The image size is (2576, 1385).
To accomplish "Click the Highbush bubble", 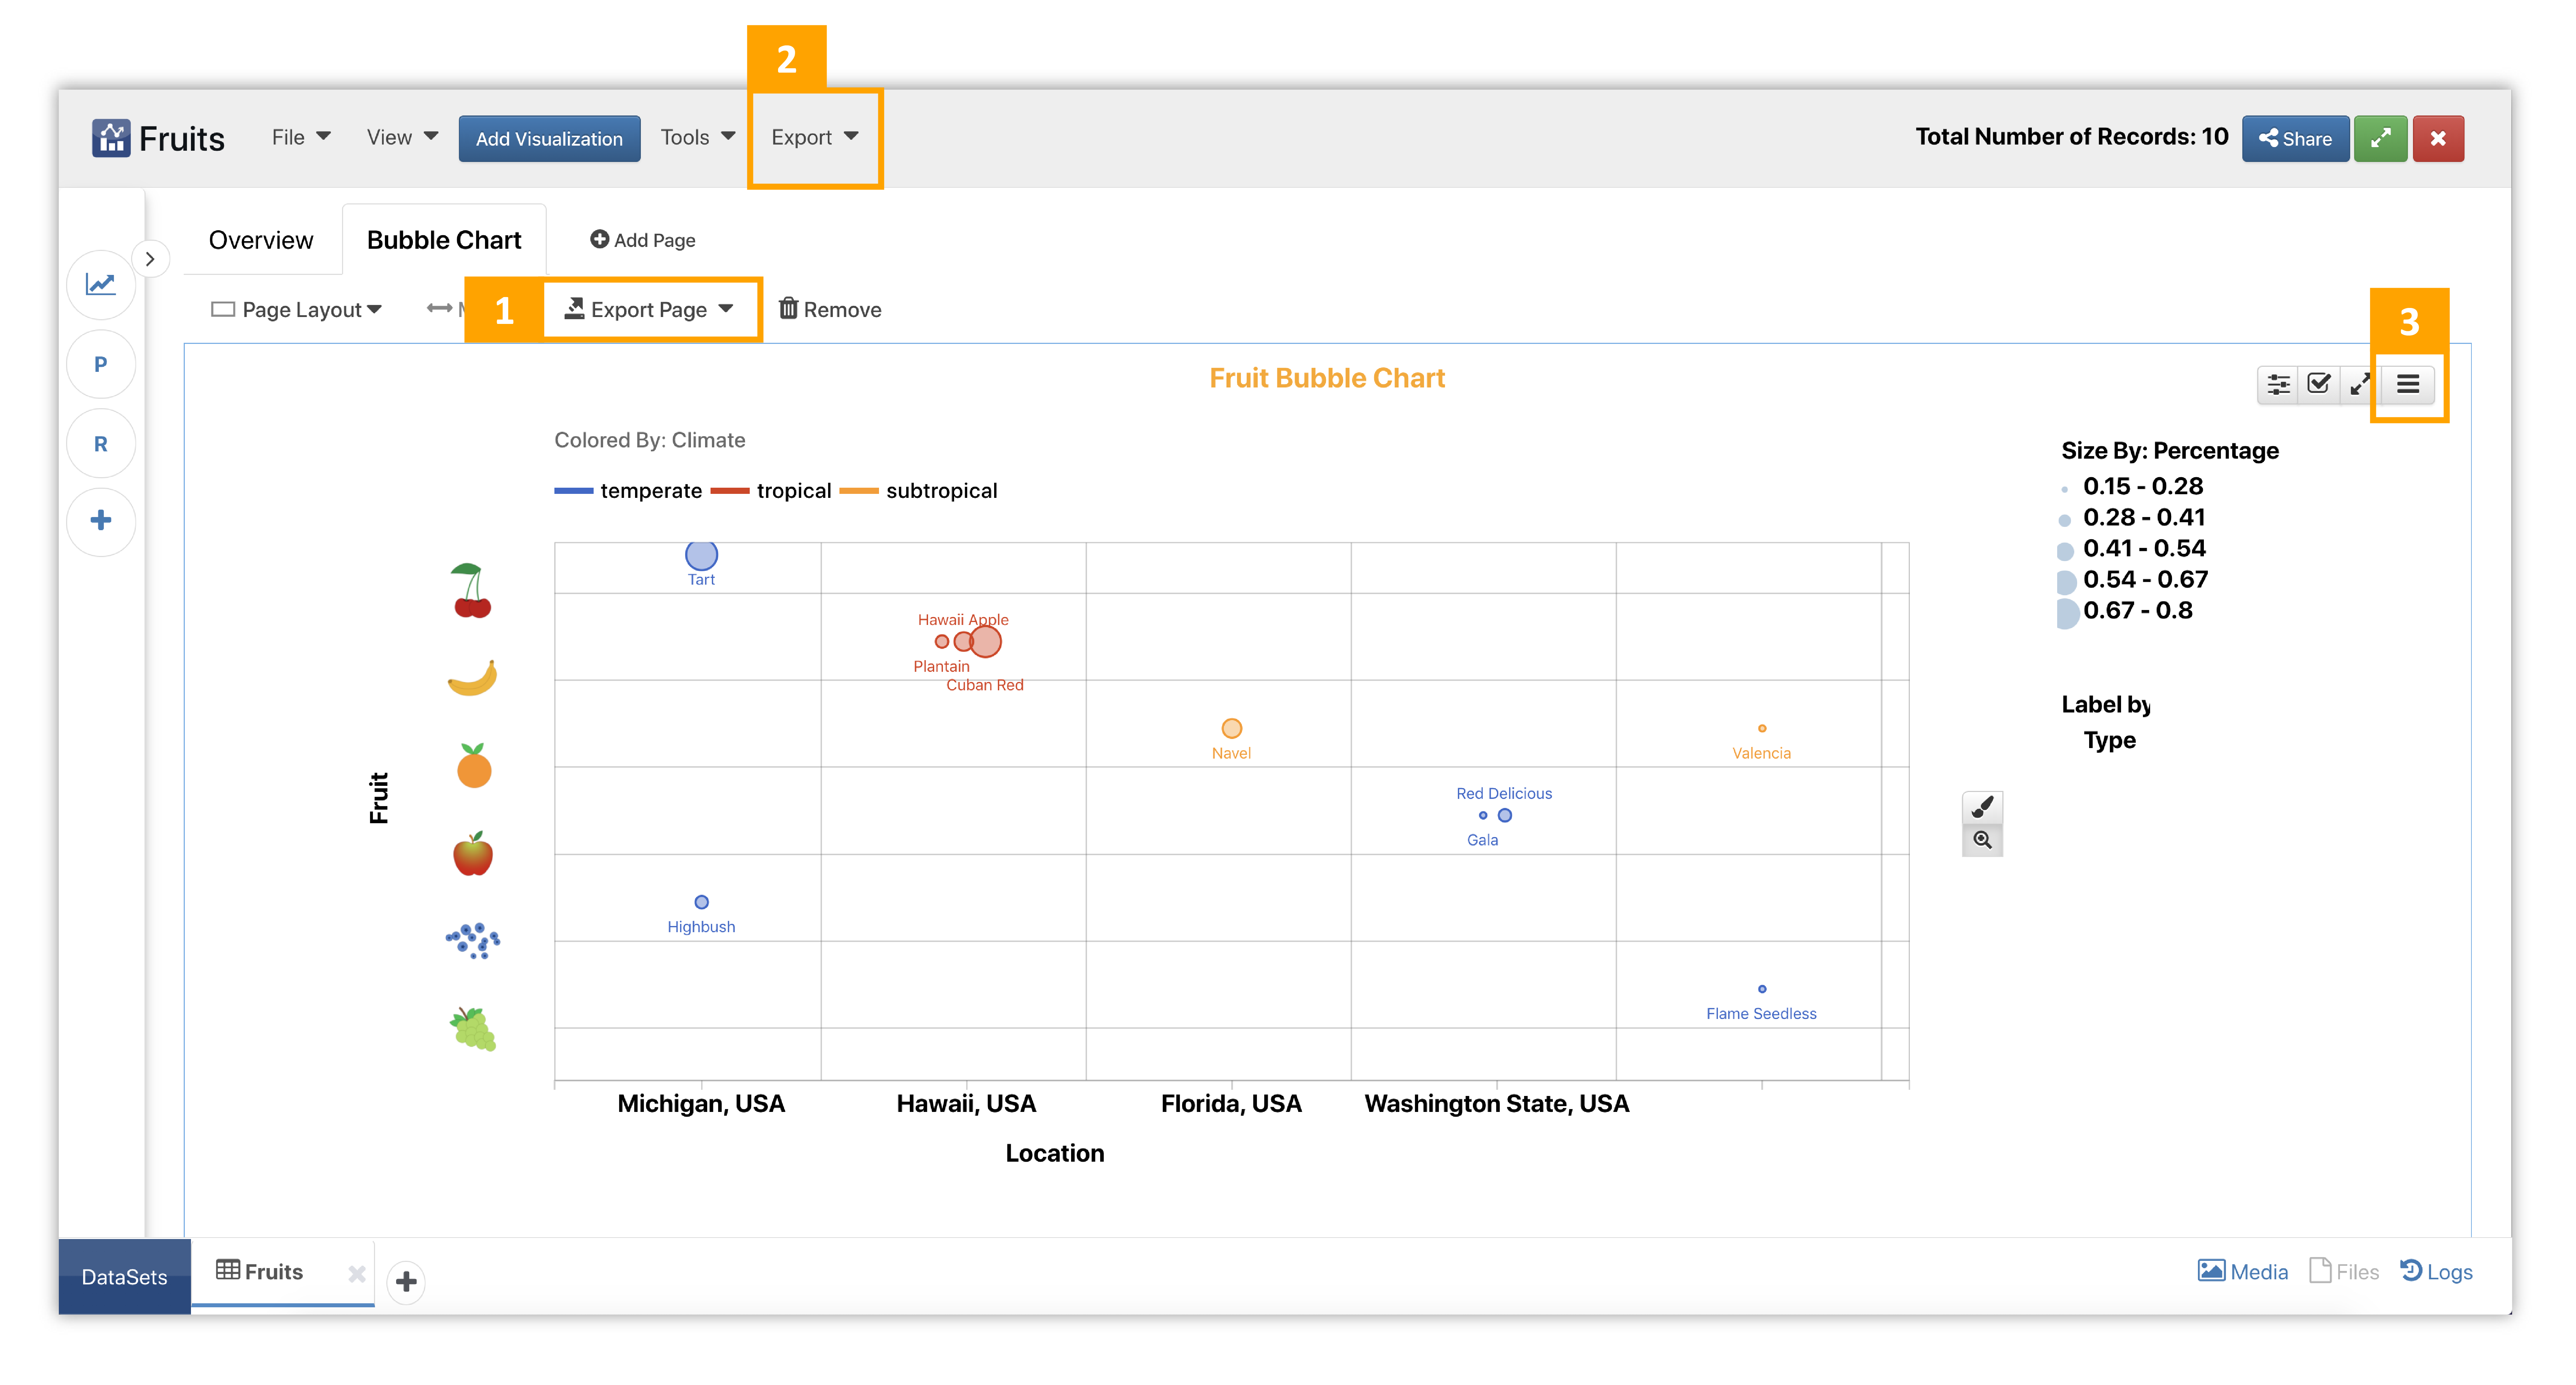I will point(702,902).
